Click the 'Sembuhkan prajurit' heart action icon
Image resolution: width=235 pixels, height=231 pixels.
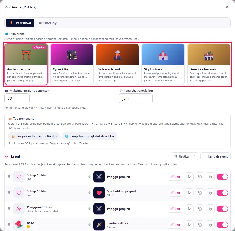point(99,193)
